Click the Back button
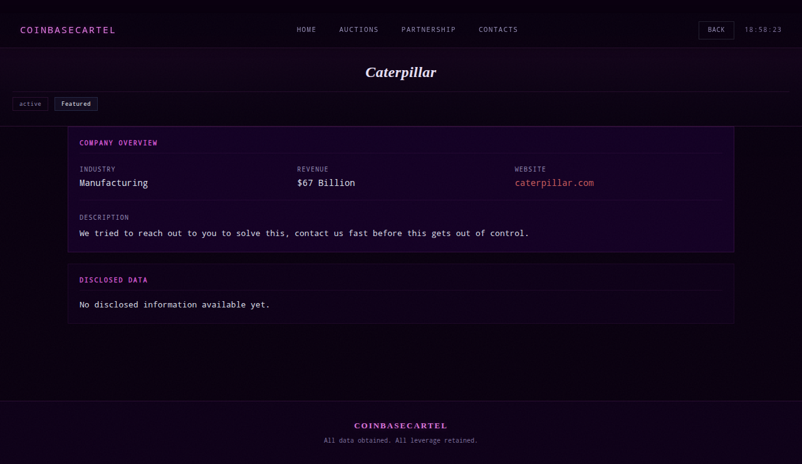Image resolution: width=802 pixels, height=464 pixels. 716,30
